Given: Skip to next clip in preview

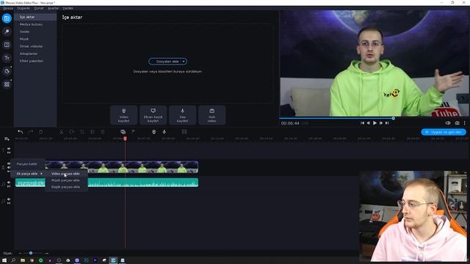Looking at the screenshot, I should [x=387, y=123].
